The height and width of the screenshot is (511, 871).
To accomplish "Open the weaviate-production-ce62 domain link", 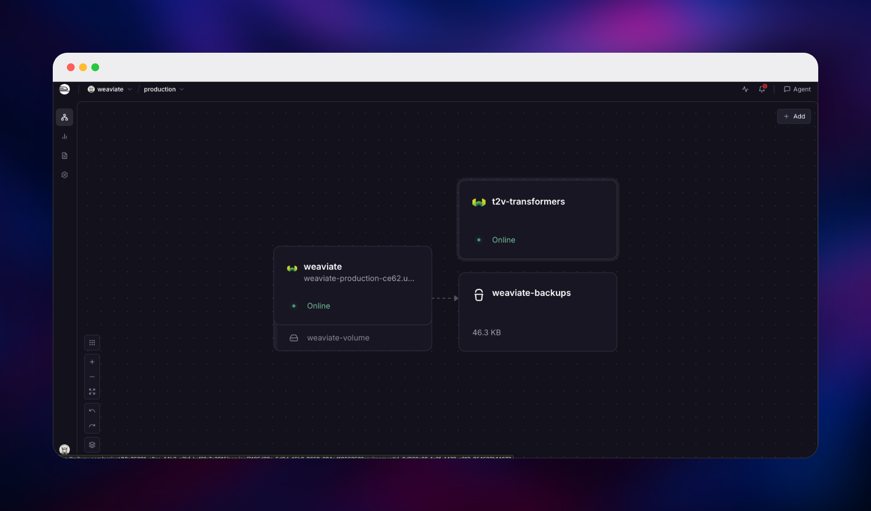I will coord(359,279).
